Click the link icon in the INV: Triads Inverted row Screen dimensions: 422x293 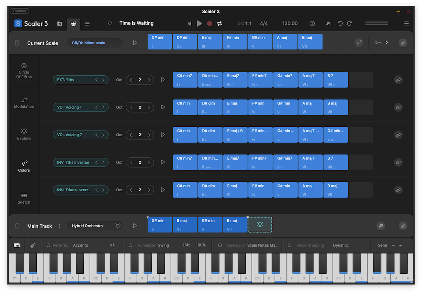(x=399, y=190)
